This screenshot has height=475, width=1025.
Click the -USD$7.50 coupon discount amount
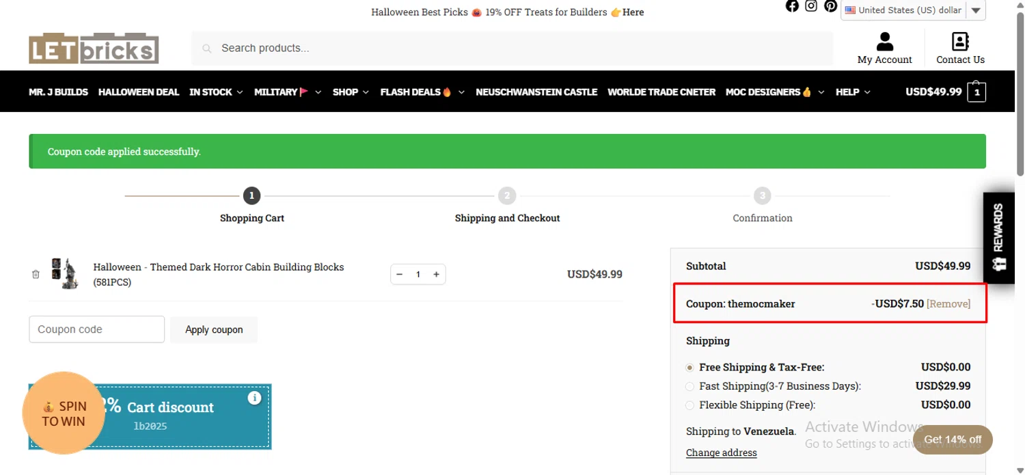pos(897,303)
